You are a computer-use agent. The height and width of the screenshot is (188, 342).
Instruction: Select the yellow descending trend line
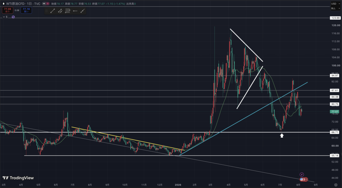(128, 139)
